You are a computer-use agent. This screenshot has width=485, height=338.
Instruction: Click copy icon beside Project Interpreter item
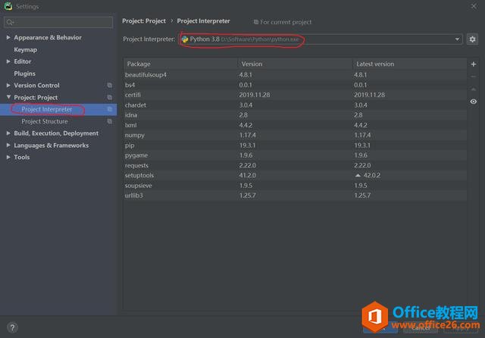(109, 109)
